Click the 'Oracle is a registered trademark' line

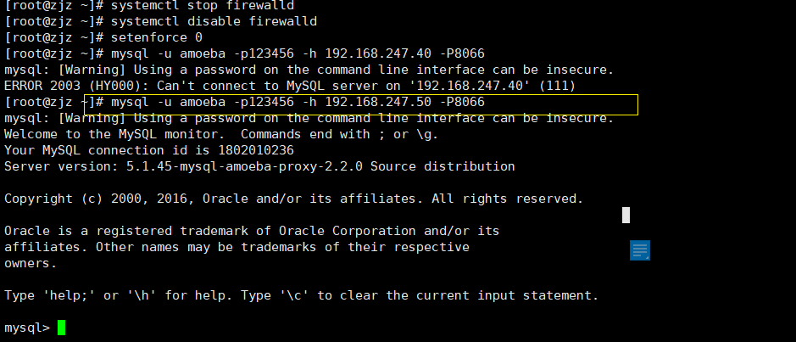(252, 231)
